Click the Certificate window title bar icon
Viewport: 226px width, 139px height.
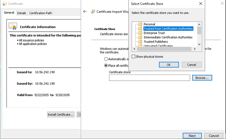click(5, 5)
